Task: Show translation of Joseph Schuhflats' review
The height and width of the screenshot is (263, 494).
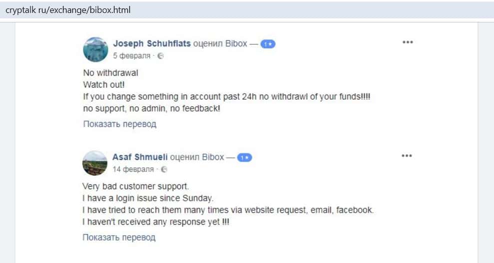Action: click(x=119, y=124)
